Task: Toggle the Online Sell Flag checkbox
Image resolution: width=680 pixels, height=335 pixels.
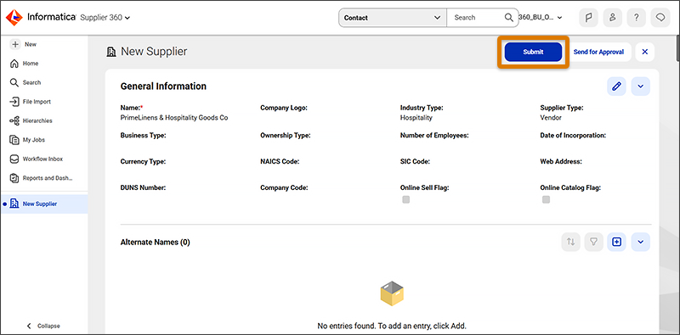Action: tap(406, 199)
